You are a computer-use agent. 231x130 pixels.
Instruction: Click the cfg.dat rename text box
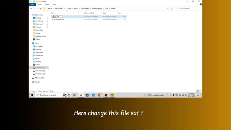(58, 17)
